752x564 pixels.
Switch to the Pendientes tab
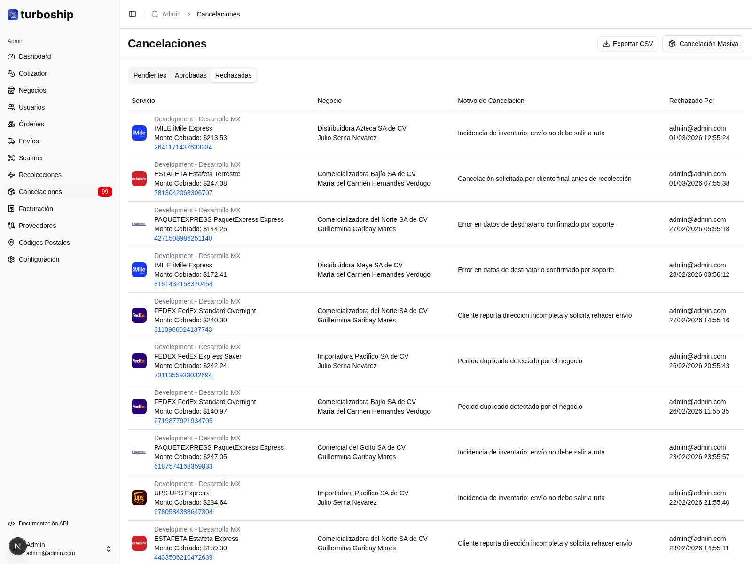pos(149,75)
